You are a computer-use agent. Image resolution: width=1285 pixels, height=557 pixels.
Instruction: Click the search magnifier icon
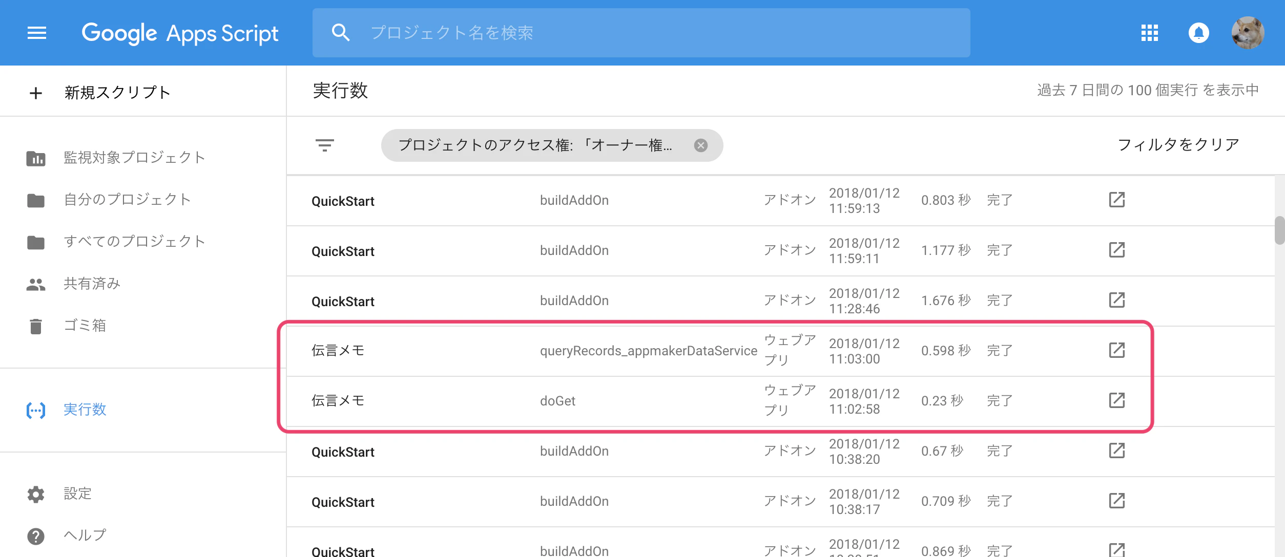341,33
